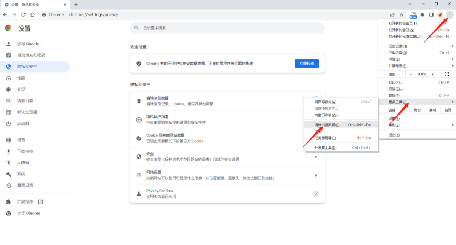Click 剪切 in the edit row
Viewport: 456px width, 245px height.
417,111
